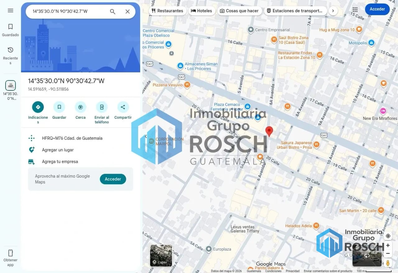The height and width of the screenshot is (273, 398).
Task: Click Agrega tu empresa
Action: tap(60, 162)
